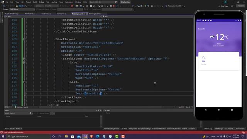247x139 pixels.
Task: Switch to the Watch 1 tab
Action: tap(19, 129)
